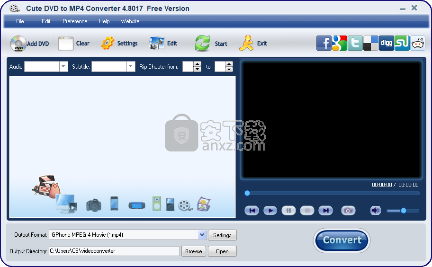This screenshot has height=267, width=432.
Task: Open the Website menu
Action: [130, 21]
